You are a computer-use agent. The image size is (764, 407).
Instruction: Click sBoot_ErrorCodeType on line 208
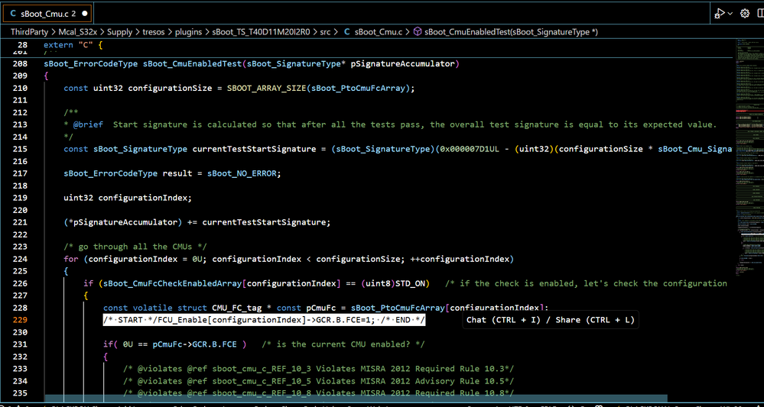click(91, 63)
